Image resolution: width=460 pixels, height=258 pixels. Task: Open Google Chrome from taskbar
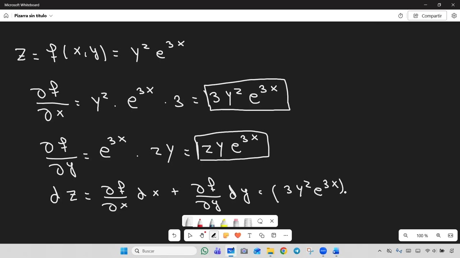[x=284, y=251]
